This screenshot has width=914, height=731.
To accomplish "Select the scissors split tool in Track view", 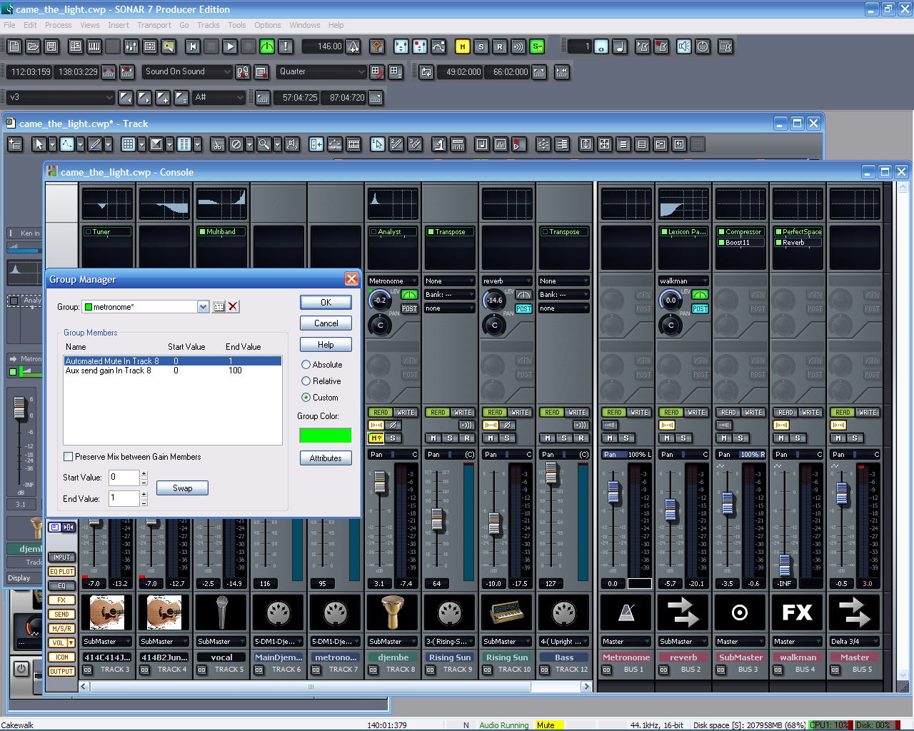I will 218,144.
